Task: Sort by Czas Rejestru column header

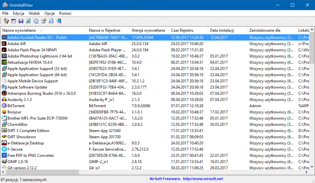Action: pyautogui.click(x=188, y=30)
